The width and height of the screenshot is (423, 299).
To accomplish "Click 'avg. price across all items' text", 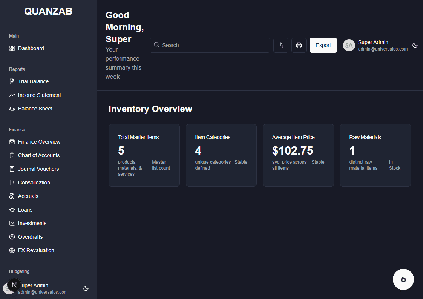I will [x=289, y=165].
